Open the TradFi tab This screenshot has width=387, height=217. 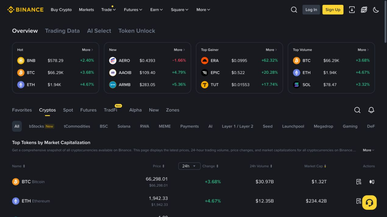111,110
